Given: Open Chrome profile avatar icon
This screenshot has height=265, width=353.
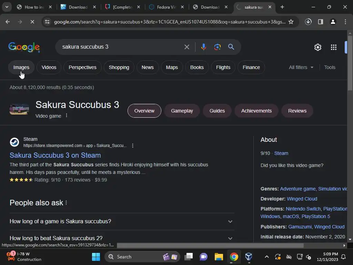Looking at the screenshot, I should 333,22.
